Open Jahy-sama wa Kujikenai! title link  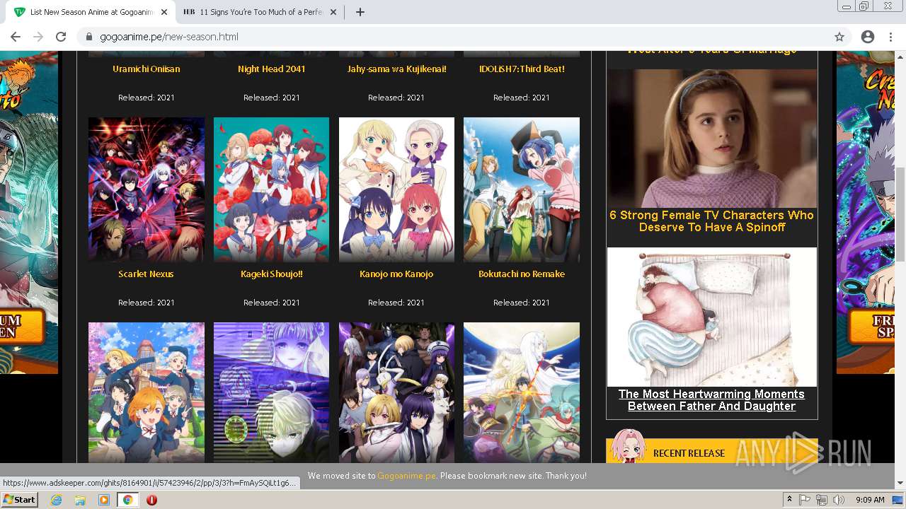pyautogui.click(x=396, y=69)
